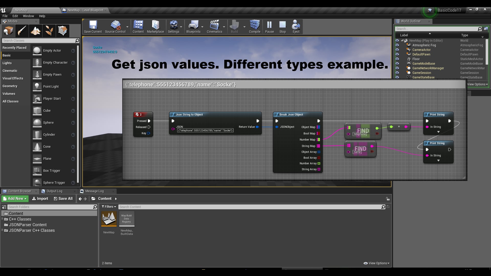
Task: Select the Cone shape icon
Action: [x=37, y=147]
